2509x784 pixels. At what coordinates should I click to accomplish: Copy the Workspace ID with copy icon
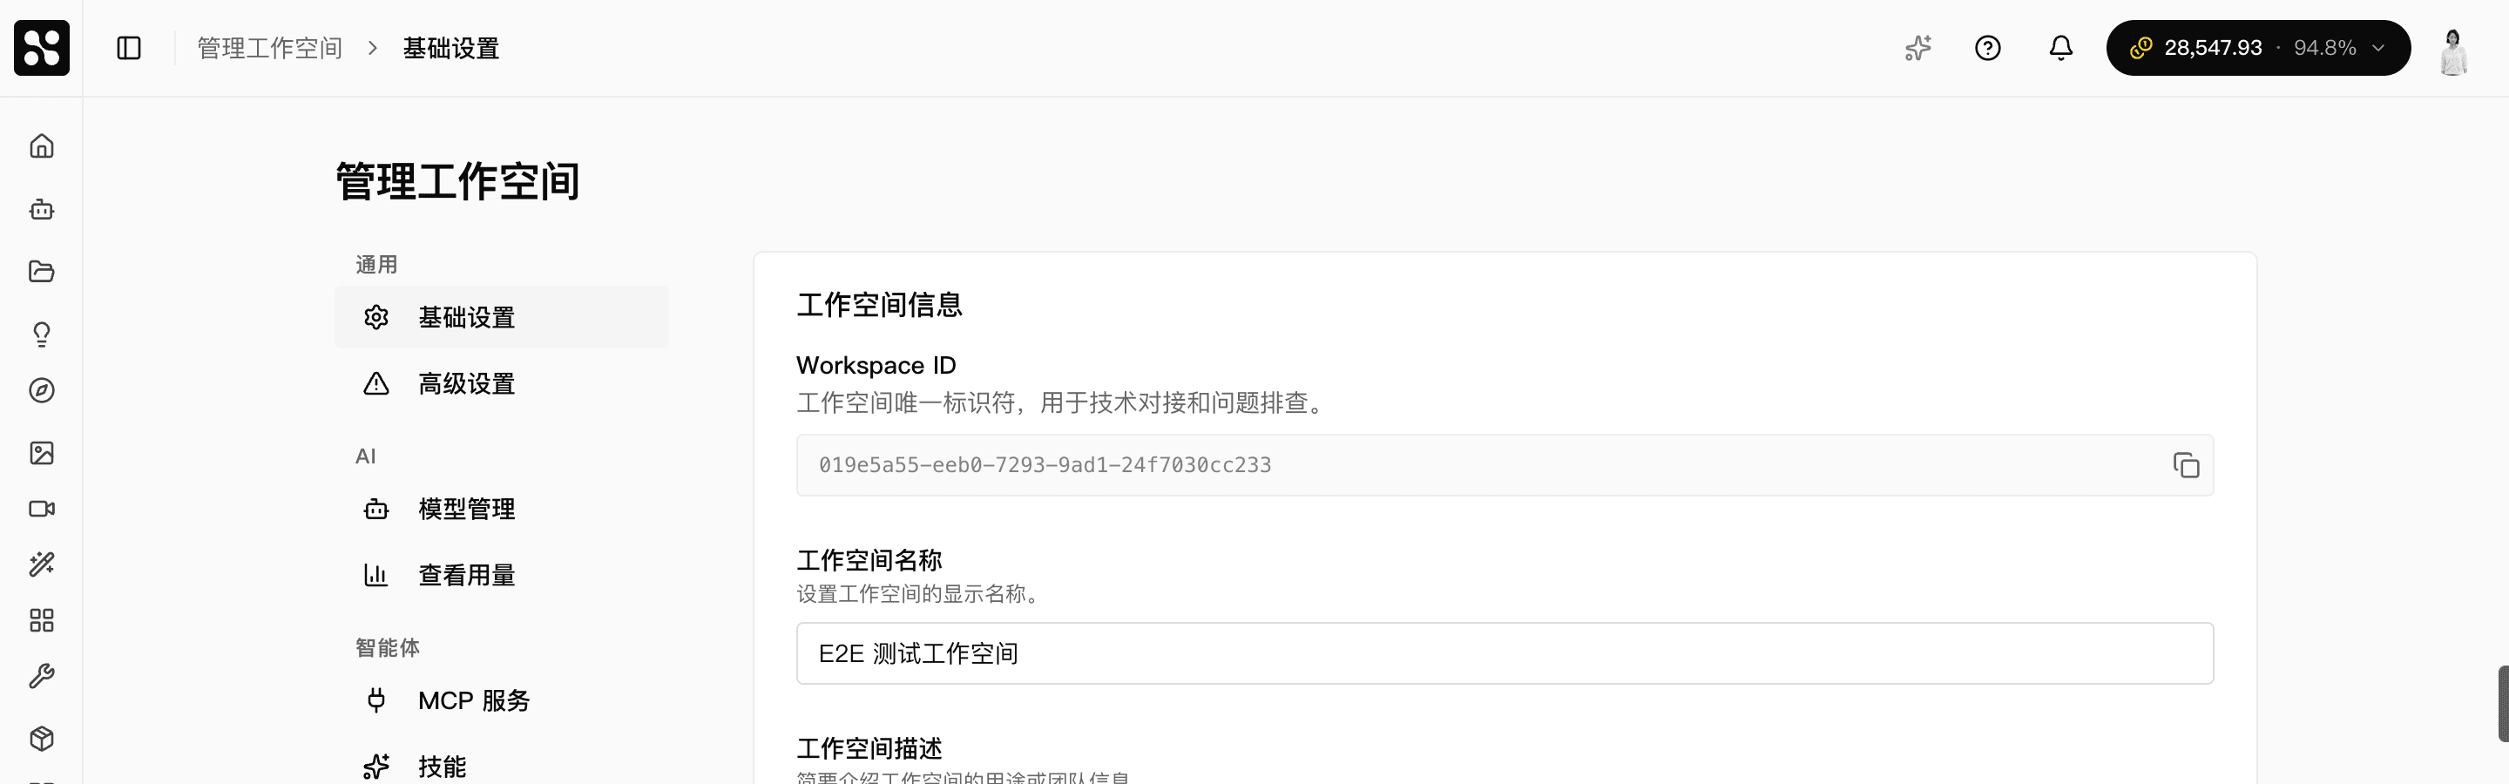coord(2186,465)
